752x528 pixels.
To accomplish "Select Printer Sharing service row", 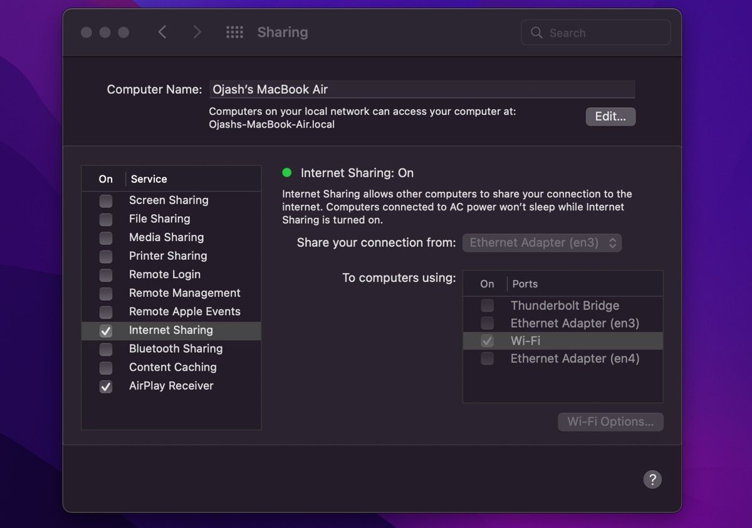I will click(x=171, y=256).
